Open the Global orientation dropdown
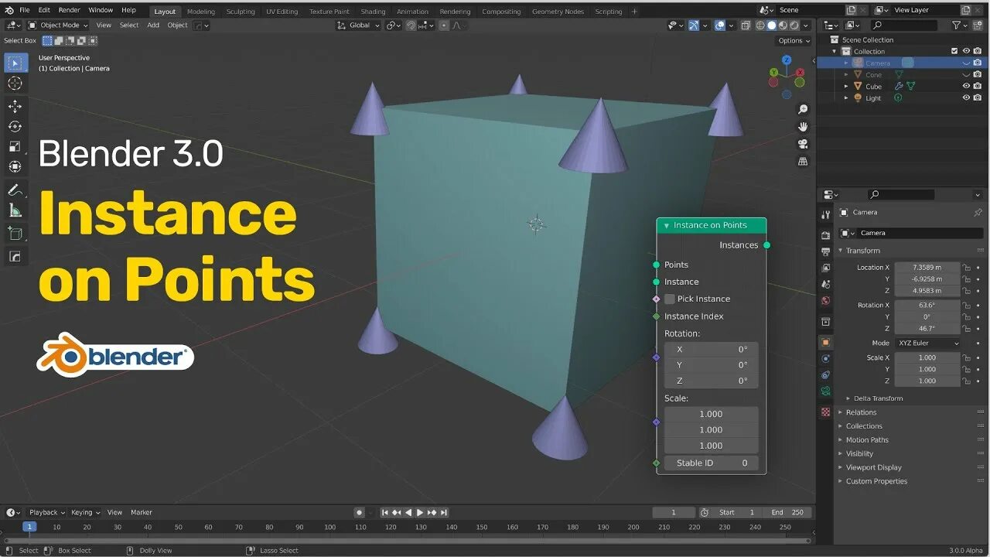The height and width of the screenshot is (557, 990). [359, 25]
